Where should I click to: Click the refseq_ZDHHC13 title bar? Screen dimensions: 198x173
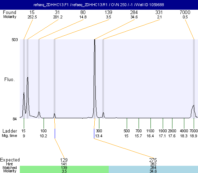click(x=99, y=5)
